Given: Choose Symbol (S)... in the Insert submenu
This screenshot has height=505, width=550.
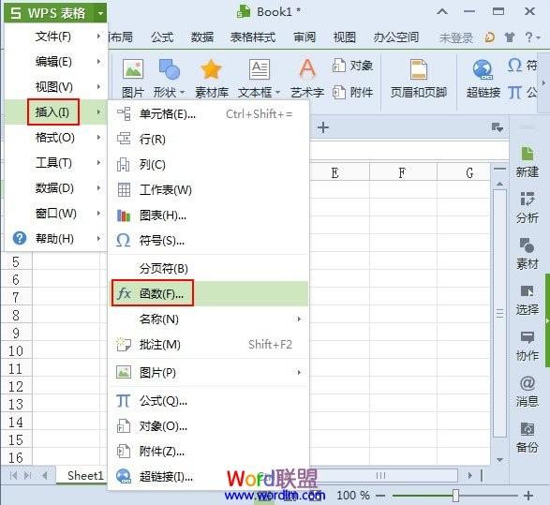Looking at the screenshot, I should 209,240.
